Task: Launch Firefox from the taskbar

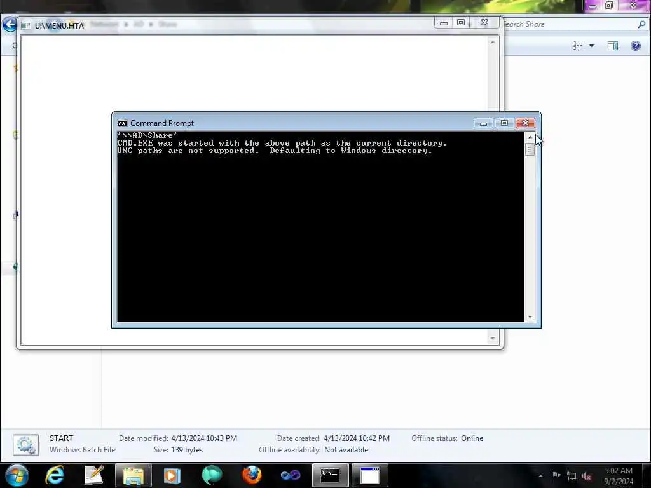Action: [252, 475]
